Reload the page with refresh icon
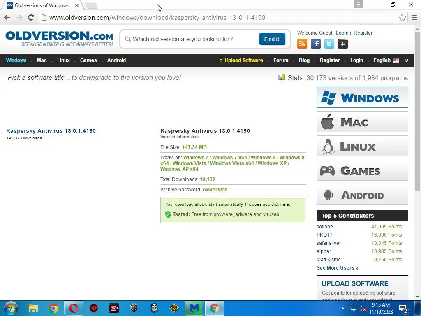The width and height of the screenshot is (421, 316). point(31,18)
